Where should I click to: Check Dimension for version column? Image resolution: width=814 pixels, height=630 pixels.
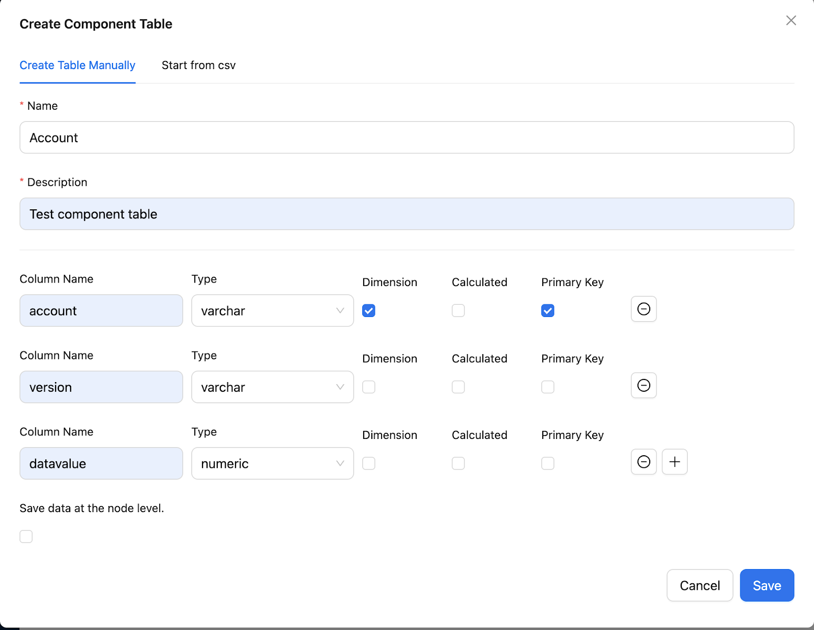(x=369, y=387)
